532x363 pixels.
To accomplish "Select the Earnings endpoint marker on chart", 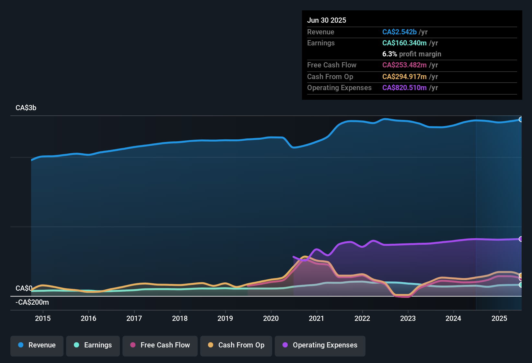I will coord(521,285).
